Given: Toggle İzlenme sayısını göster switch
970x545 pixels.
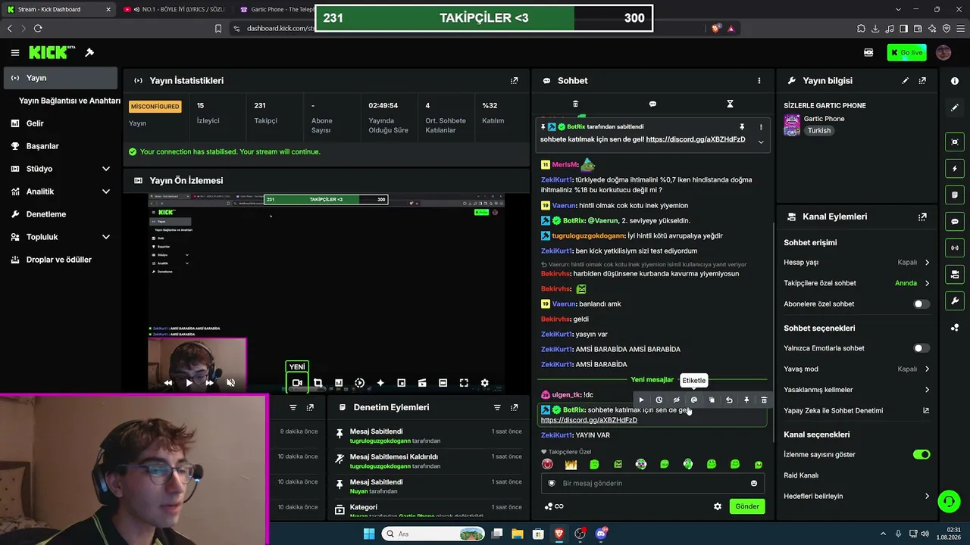Looking at the screenshot, I should [921, 454].
